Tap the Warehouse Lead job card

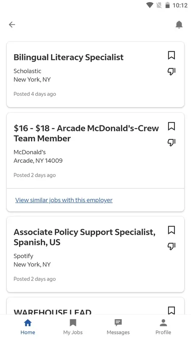95,306
